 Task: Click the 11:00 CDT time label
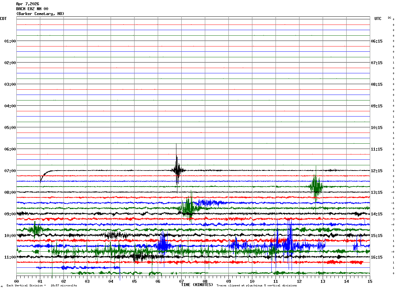10,257
